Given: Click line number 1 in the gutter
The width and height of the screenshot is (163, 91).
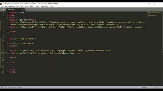Looking at the screenshot, I should point(4,13).
